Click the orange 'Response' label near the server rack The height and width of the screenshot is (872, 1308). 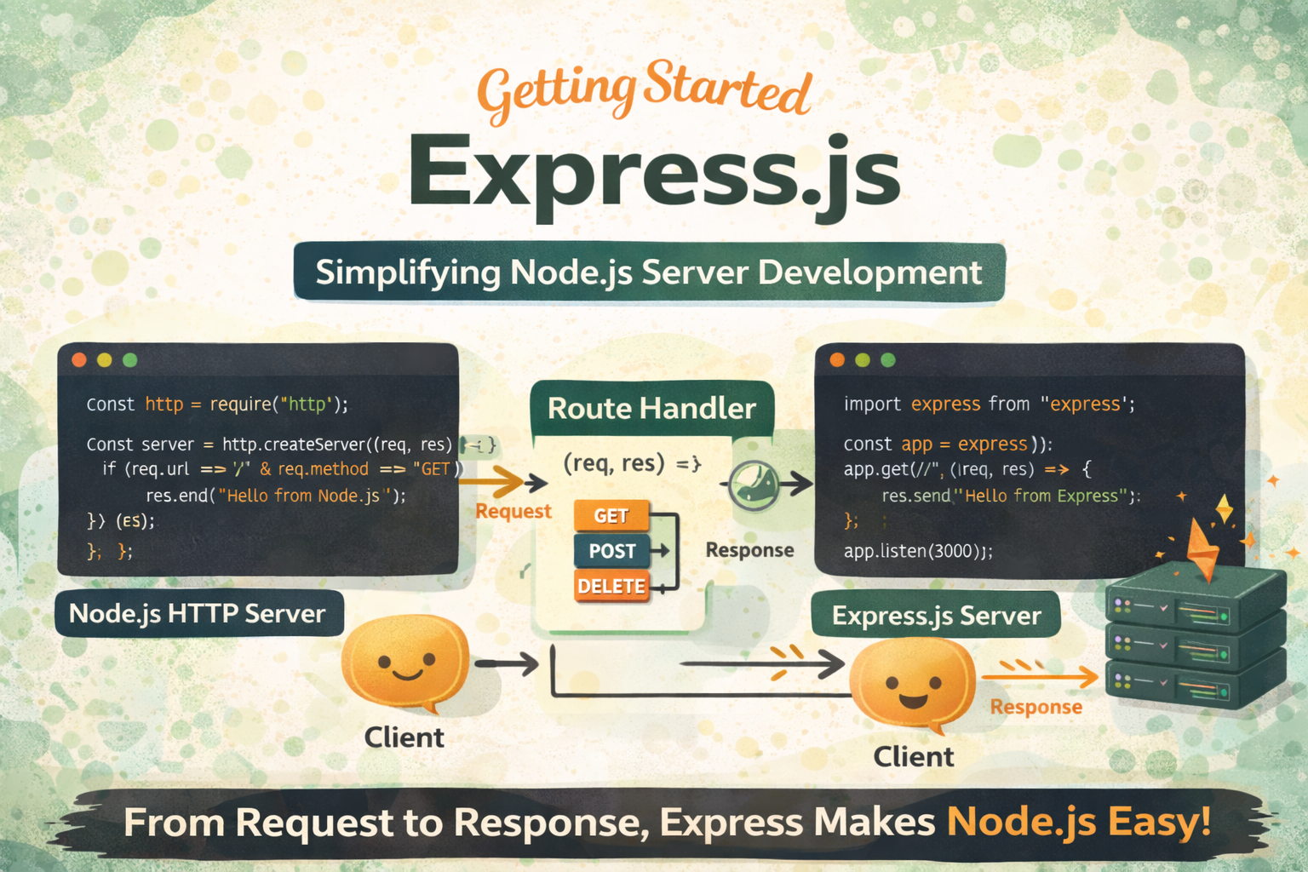click(1036, 707)
